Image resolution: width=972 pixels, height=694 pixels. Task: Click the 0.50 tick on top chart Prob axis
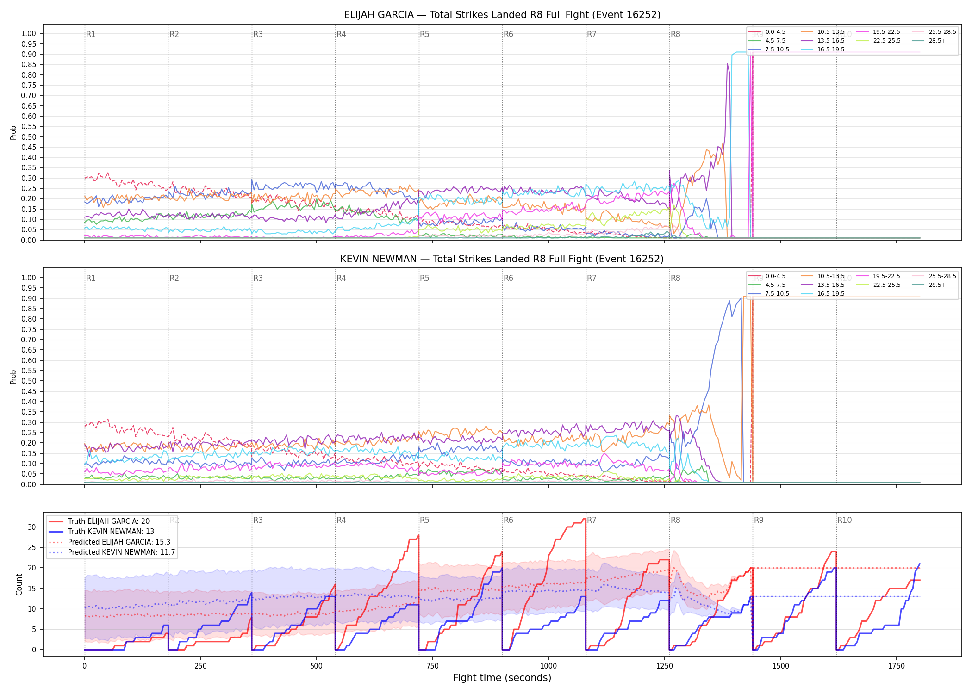pos(29,137)
